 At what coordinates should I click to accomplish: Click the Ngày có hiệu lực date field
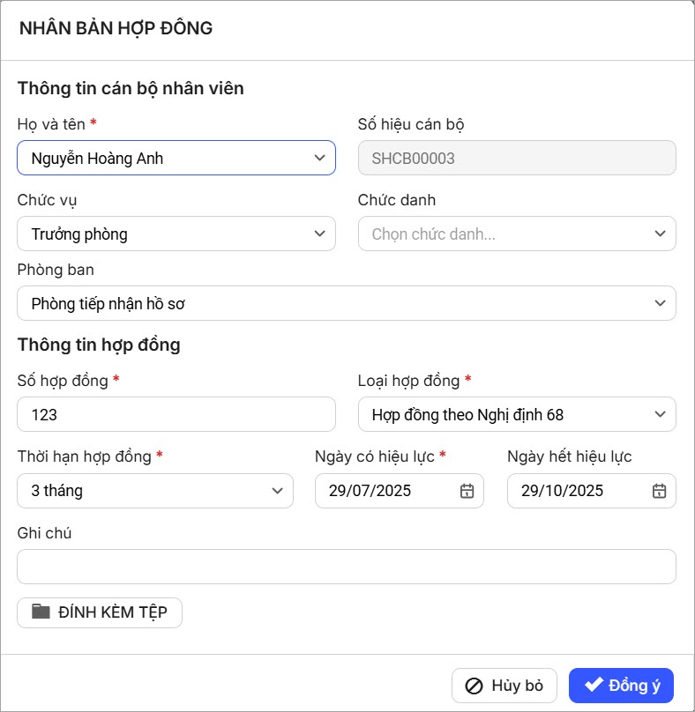(388, 491)
